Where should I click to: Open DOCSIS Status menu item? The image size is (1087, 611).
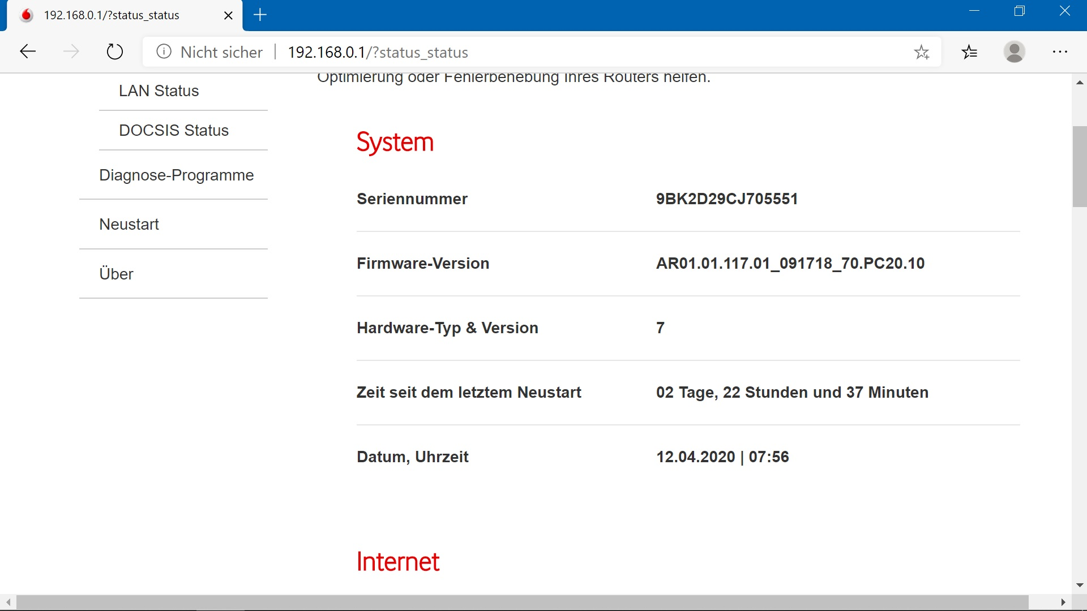[x=174, y=131]
